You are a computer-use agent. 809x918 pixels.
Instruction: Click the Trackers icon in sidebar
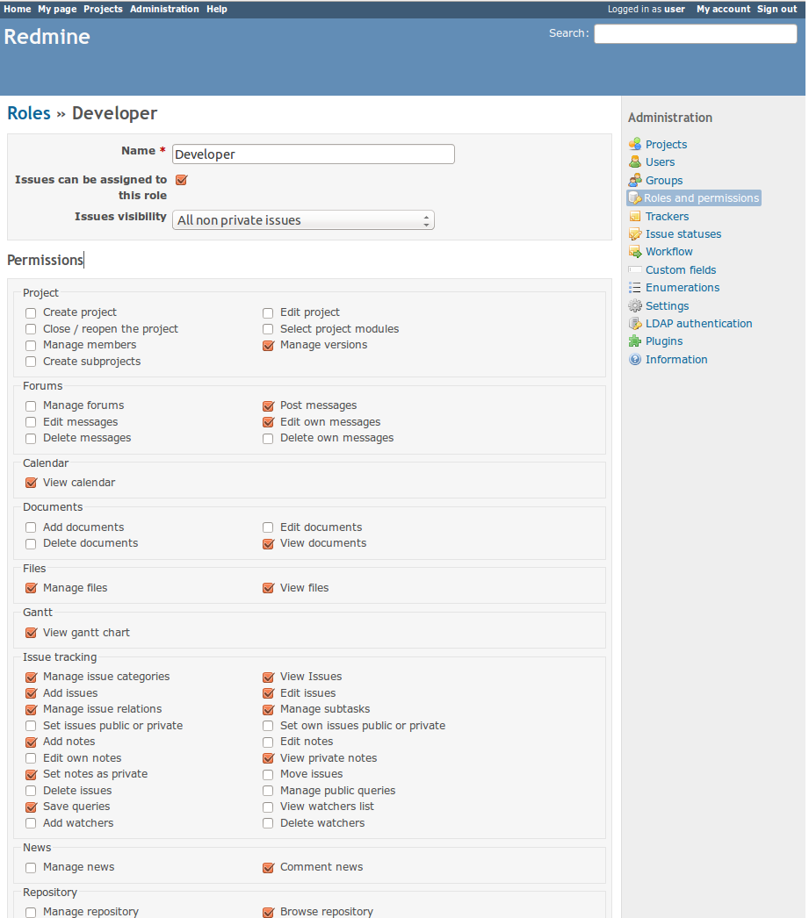[x=635, y=216]
